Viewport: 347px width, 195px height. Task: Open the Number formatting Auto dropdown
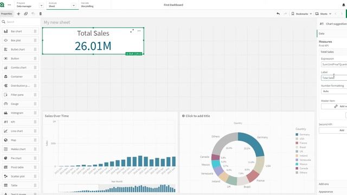334,92
